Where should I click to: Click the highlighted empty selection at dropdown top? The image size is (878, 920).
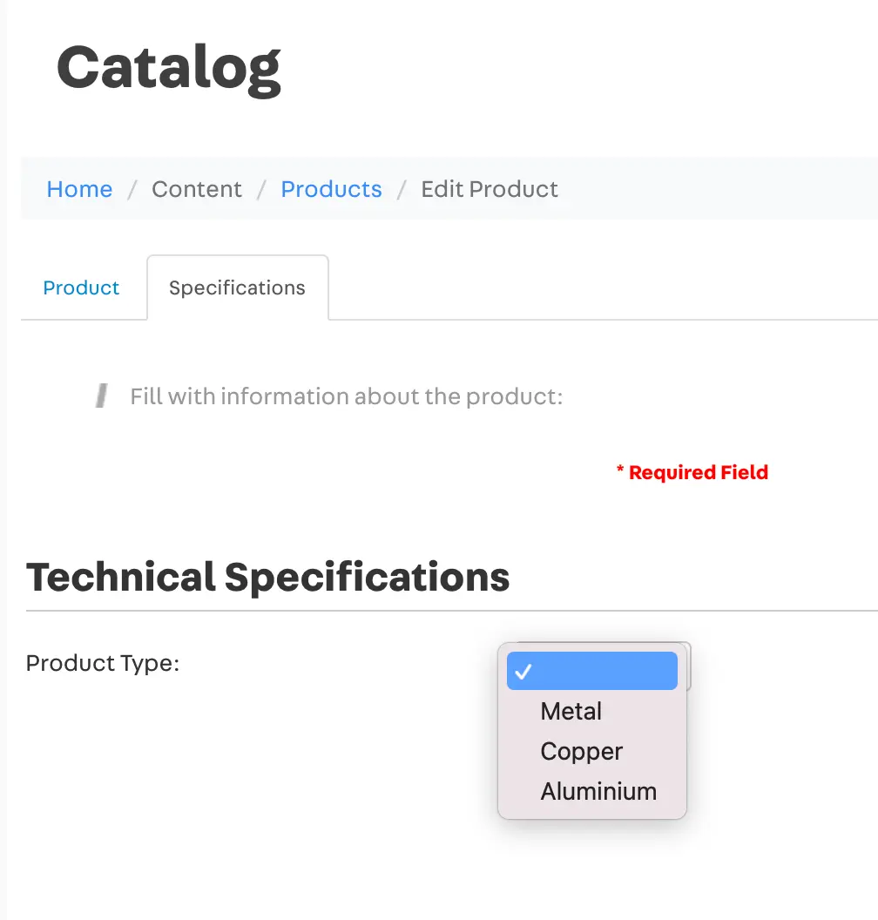click(x=591, y=671)
